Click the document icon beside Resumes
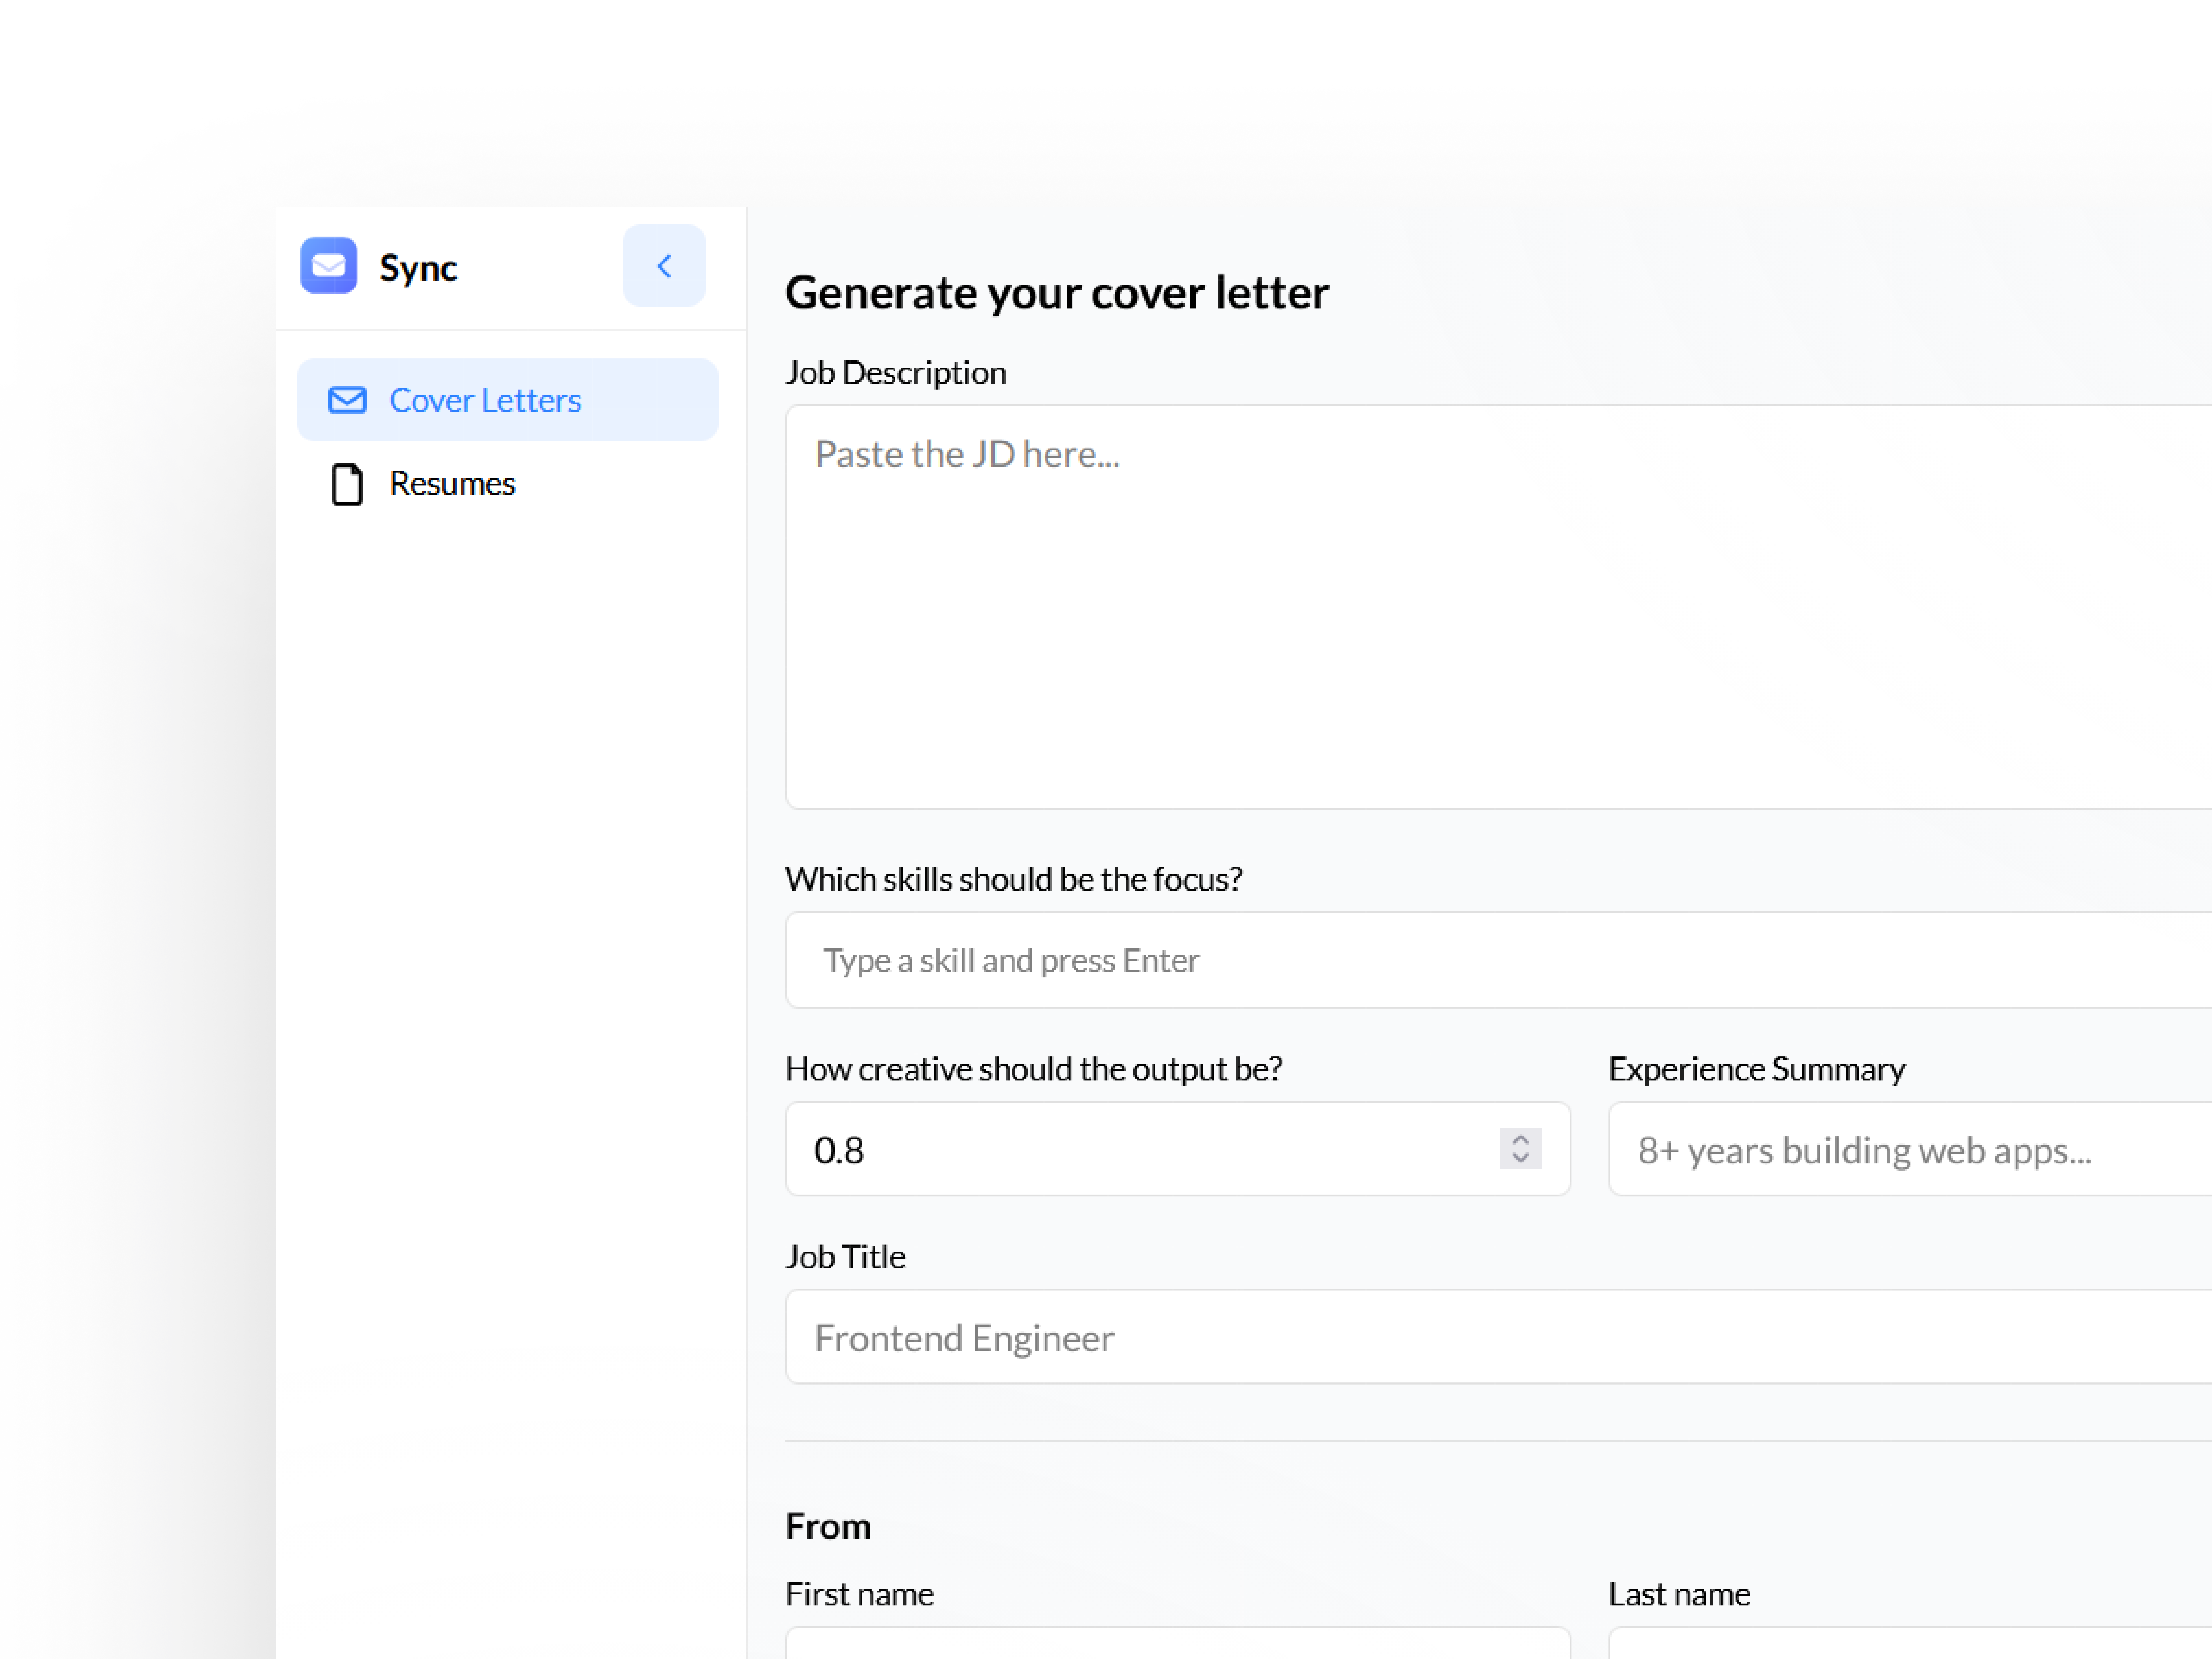2212x1659 pixels. pyautogui.click(x=347, y=484)
